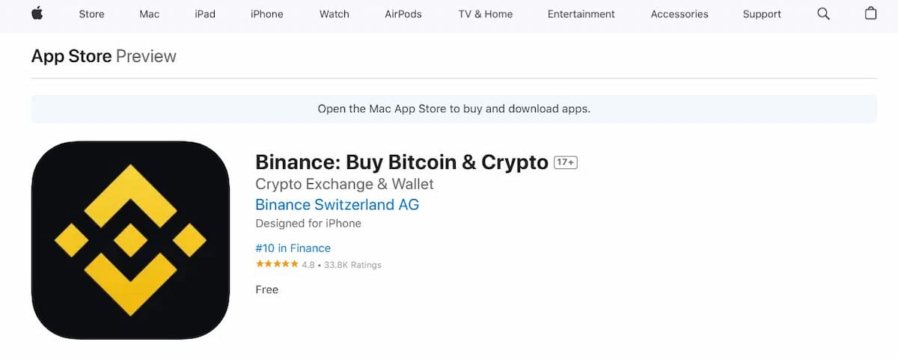Open the AirPods menu
Viewport: 898px width, 359px height.
tap(403, 14)
